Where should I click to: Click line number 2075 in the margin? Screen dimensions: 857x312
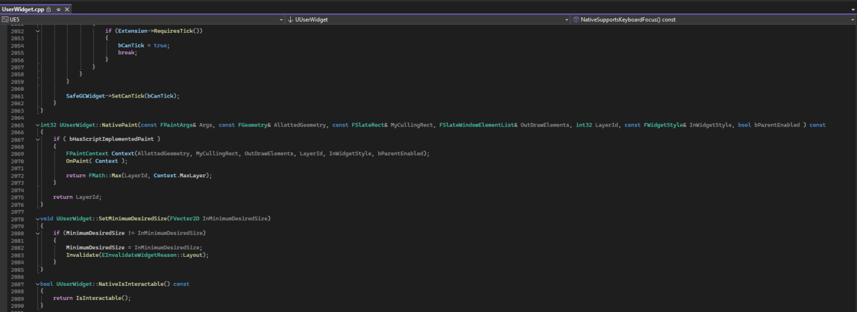[x=17, y=197]
